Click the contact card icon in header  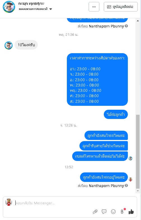pos(109,7)
